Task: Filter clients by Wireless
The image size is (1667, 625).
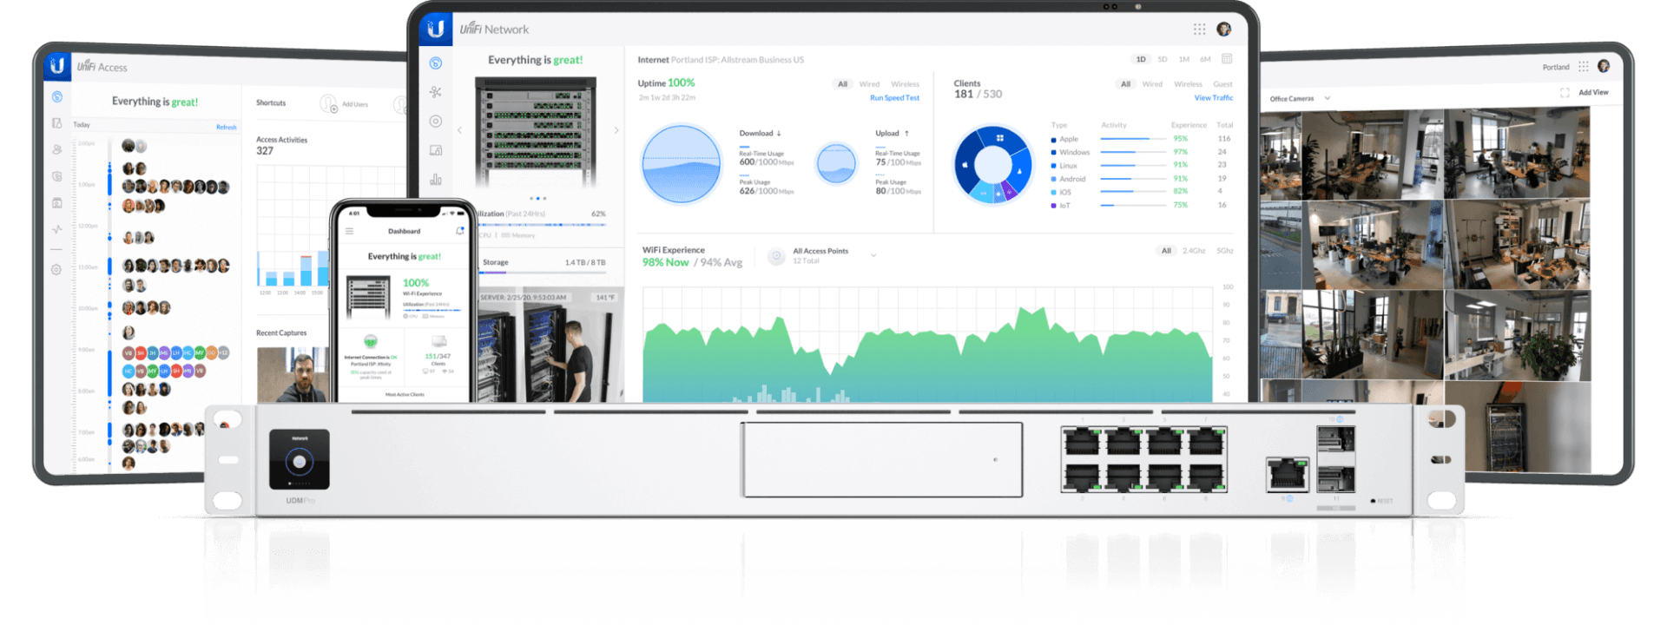Action: click(x=1188, y=84)
